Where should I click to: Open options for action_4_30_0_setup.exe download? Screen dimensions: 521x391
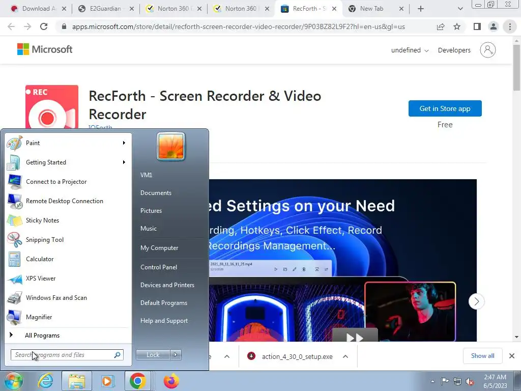[x=345, y=356]
